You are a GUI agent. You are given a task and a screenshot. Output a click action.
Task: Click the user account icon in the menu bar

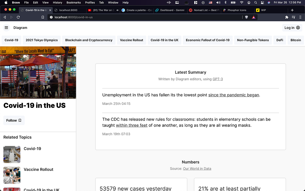tap(249, 2)
